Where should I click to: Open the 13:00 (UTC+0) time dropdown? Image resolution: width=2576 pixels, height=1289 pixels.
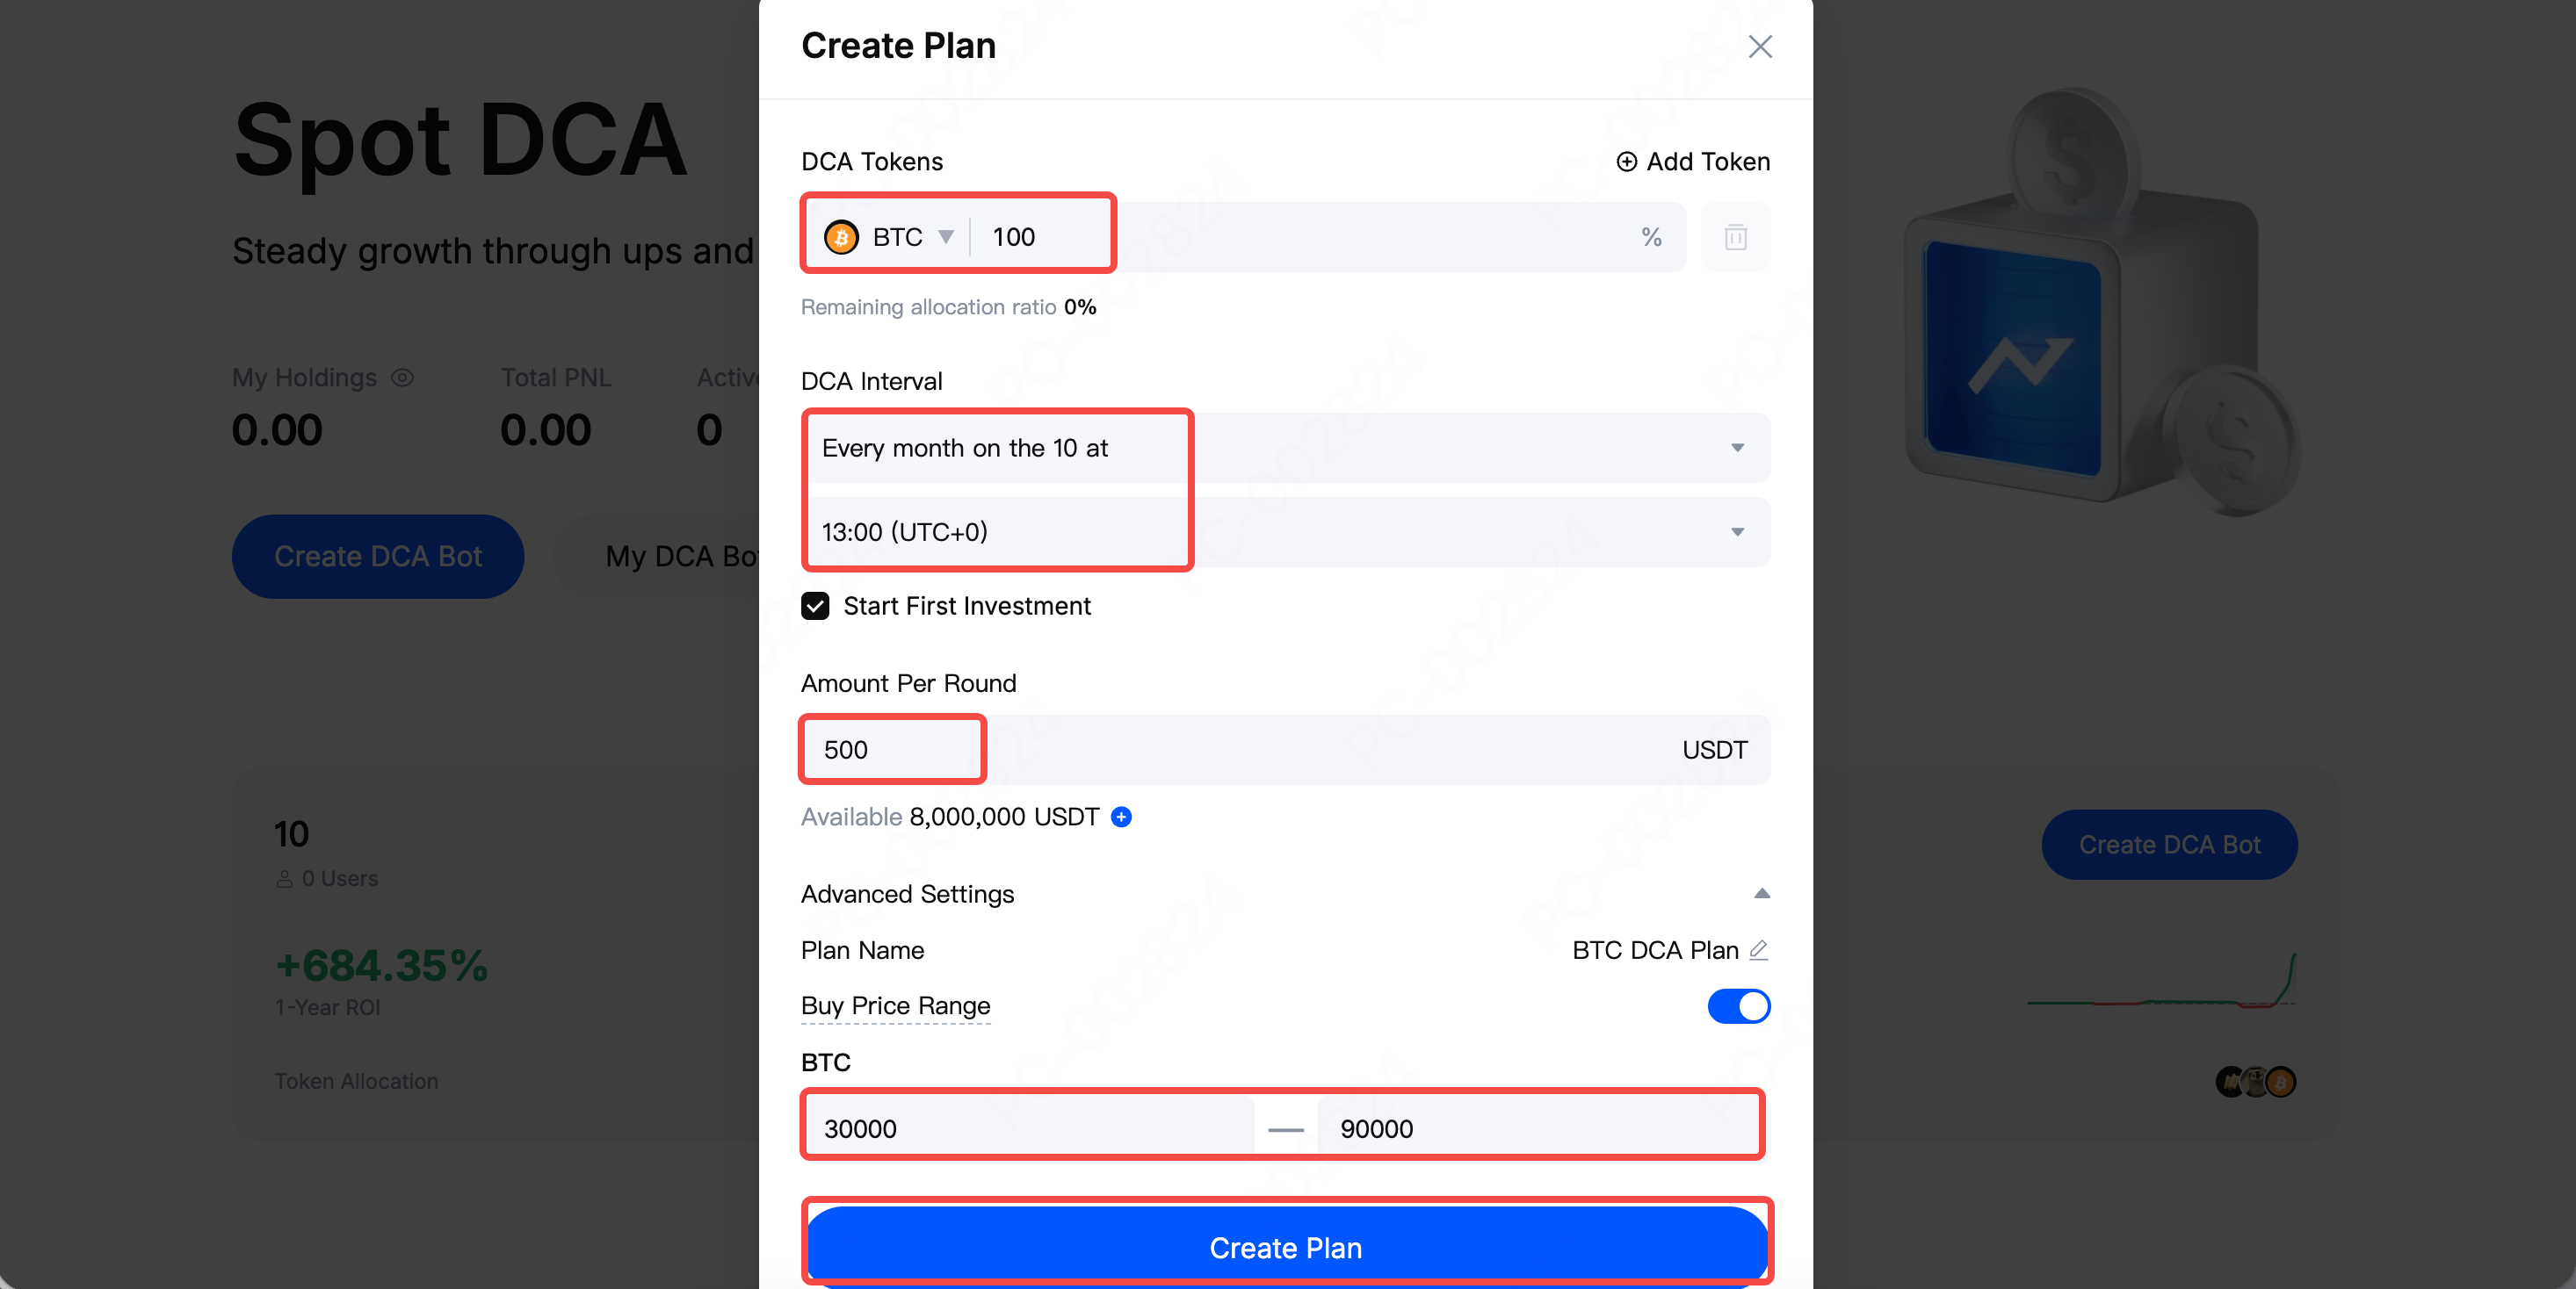1737,533
